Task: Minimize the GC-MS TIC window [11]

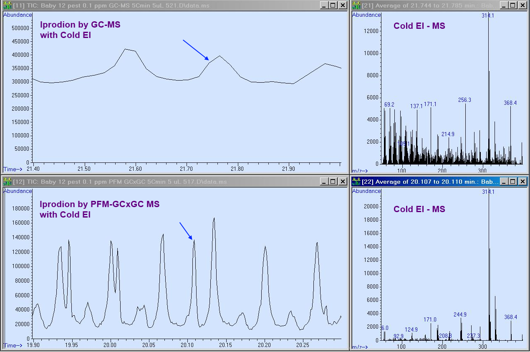Action: 323,5
